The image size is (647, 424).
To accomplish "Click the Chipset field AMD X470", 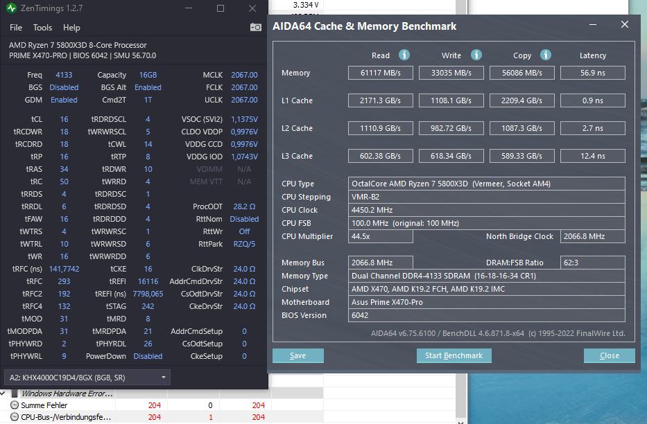I will tap(487, 290).
